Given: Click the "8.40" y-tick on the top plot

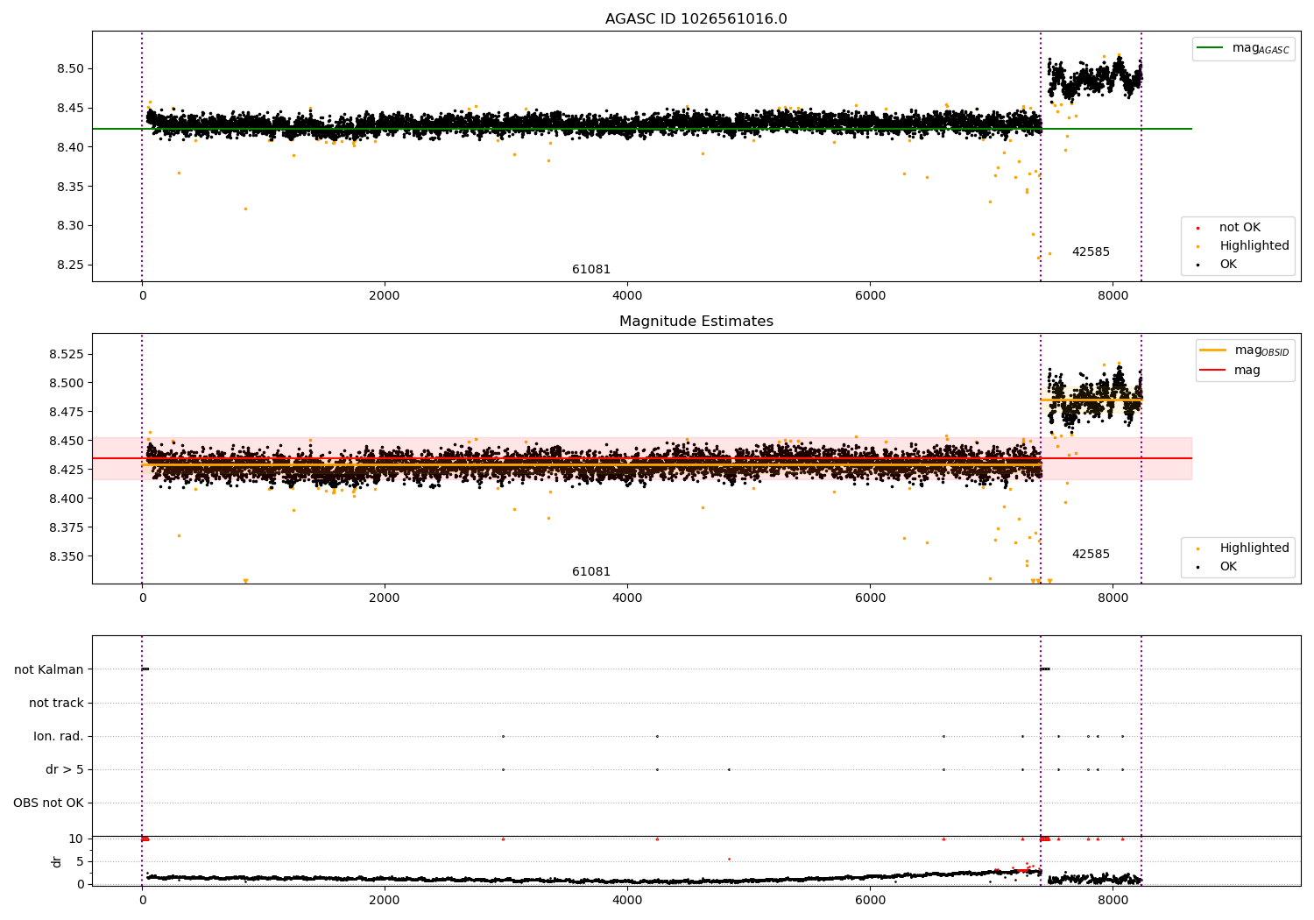Looking at the screenshot, I should click(x=70, y=147).
